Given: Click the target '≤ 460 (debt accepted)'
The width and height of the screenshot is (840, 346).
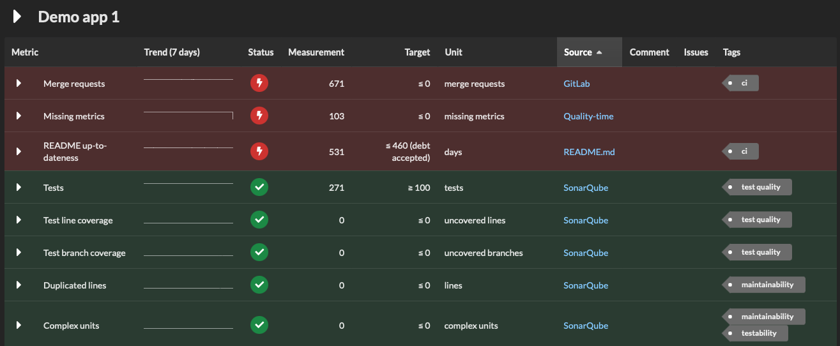Looking at the screenshot, I should point(408,151).
